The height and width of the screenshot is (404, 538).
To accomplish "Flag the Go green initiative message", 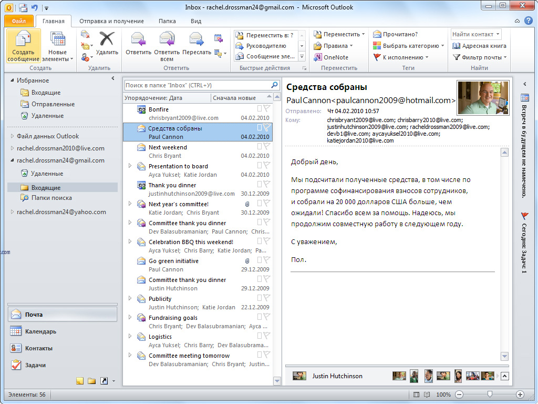I will (x=267, y=261).
